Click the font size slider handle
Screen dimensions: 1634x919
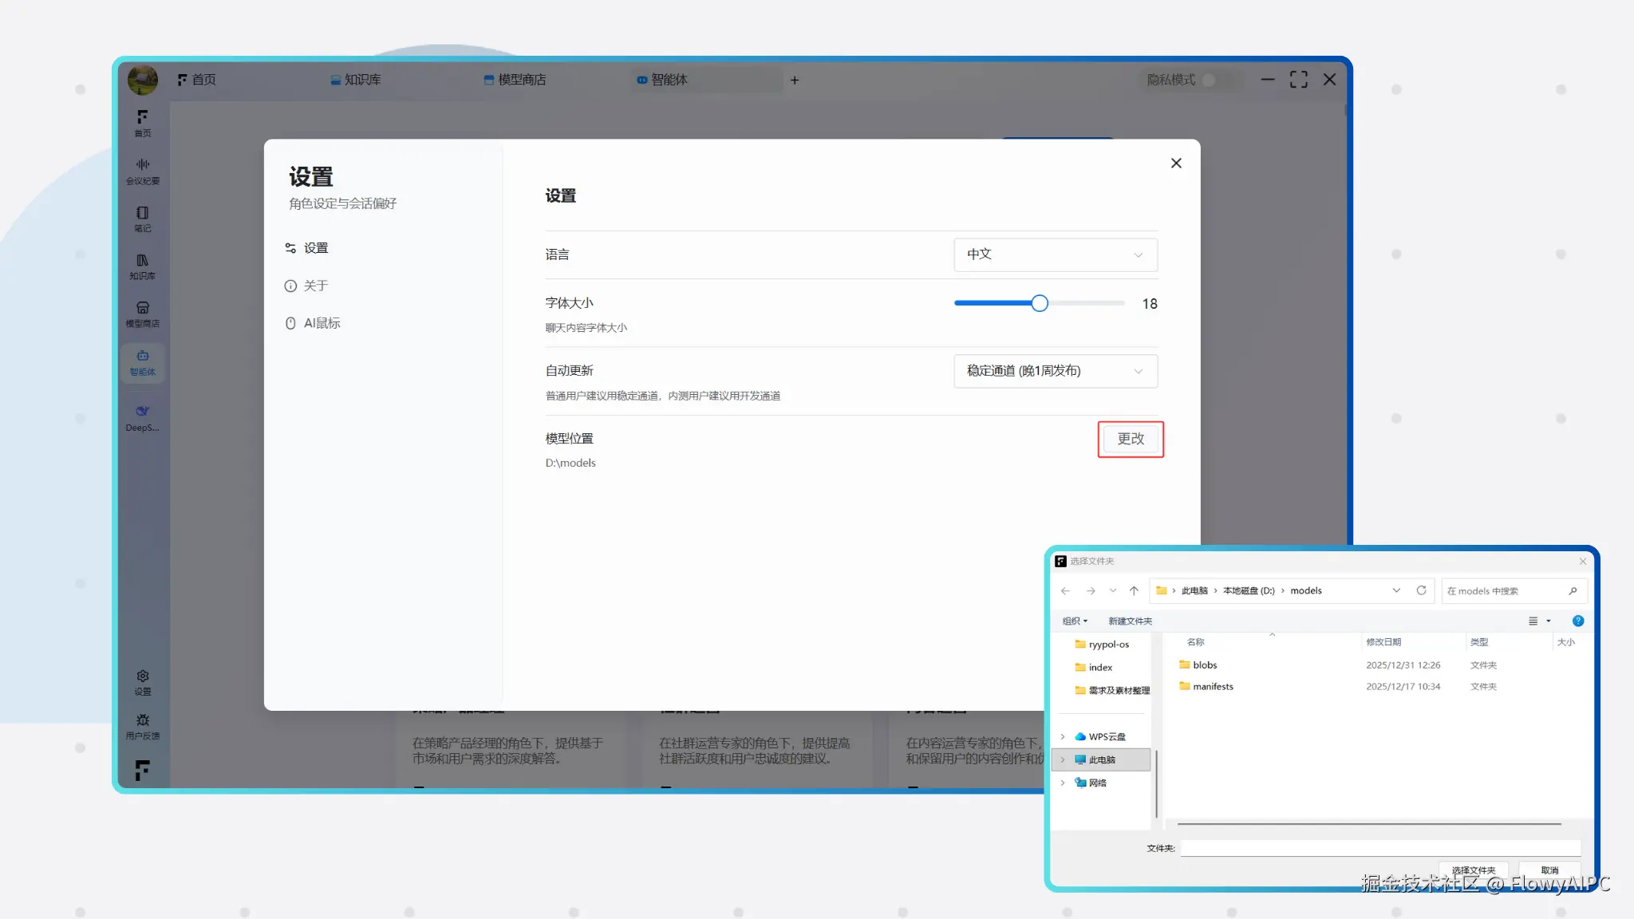1039,303
